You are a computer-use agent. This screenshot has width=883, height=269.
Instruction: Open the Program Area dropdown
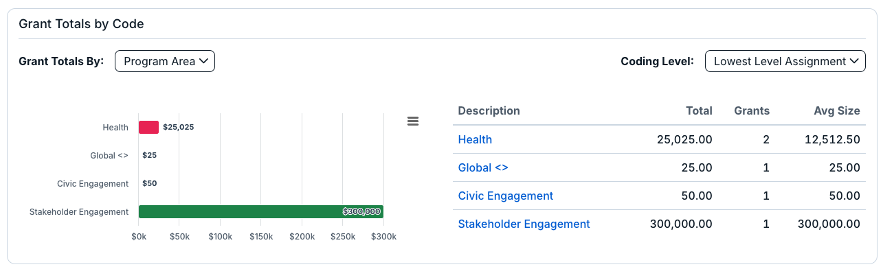[x=165, y=61]
